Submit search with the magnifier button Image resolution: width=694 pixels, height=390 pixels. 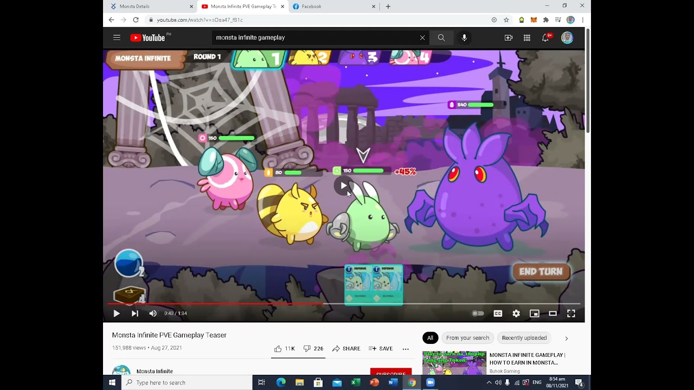click(441, 37)
